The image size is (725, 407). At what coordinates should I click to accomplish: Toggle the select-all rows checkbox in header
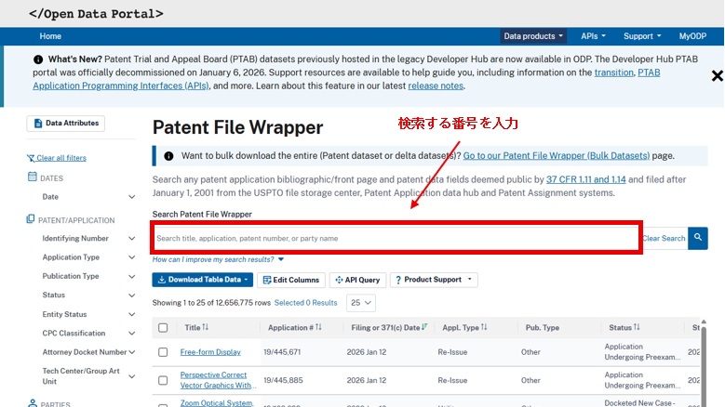click(163, 328)
